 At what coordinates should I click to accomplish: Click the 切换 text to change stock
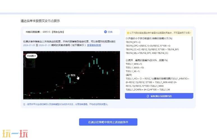coord(110,32)
